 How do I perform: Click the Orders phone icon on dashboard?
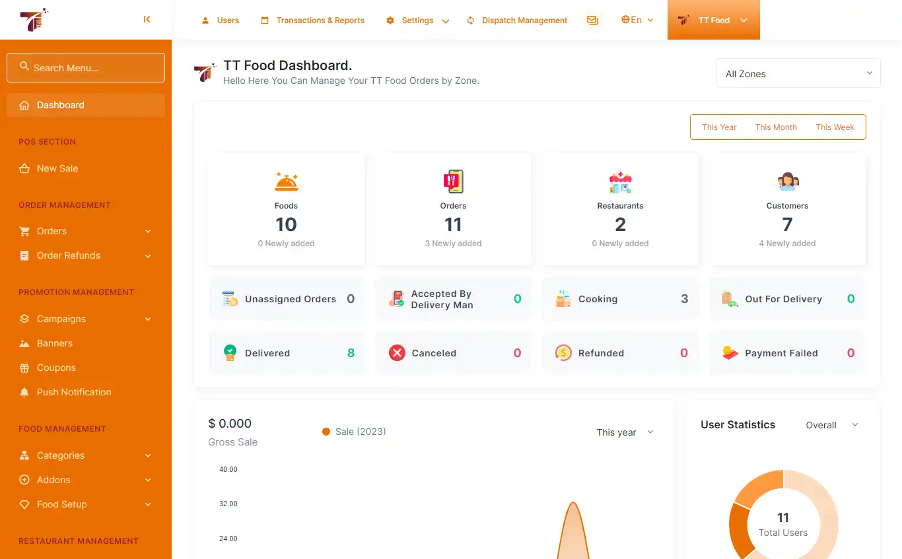pos(453,182)
